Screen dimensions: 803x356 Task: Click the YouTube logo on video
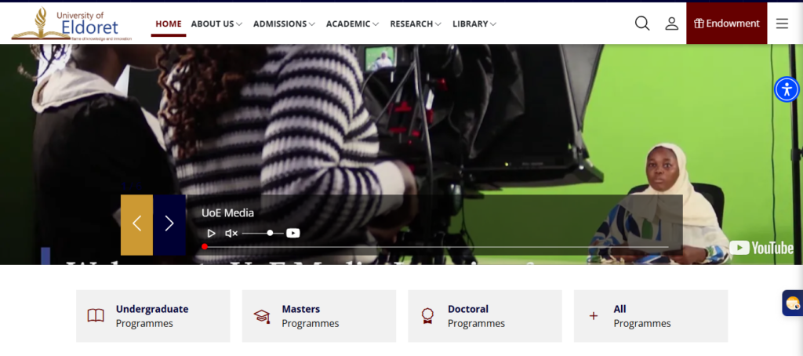(761, 248)
